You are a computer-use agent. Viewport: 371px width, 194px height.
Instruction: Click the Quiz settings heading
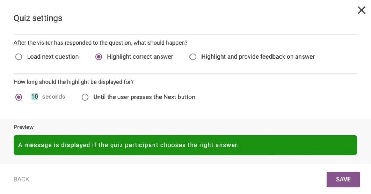click(x=38, y=18)
